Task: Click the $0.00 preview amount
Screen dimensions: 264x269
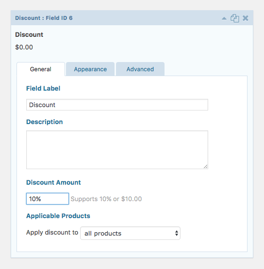Action: [x=24, y=47]
